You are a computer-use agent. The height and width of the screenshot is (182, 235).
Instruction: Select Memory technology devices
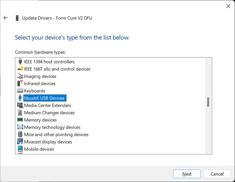(52, 127)
